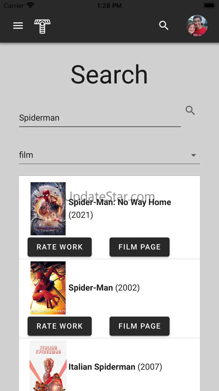Image resolution: width=219 pixels, height=391 pixels.
Task: Open the film category selector
Action: [x=107, y=155]
